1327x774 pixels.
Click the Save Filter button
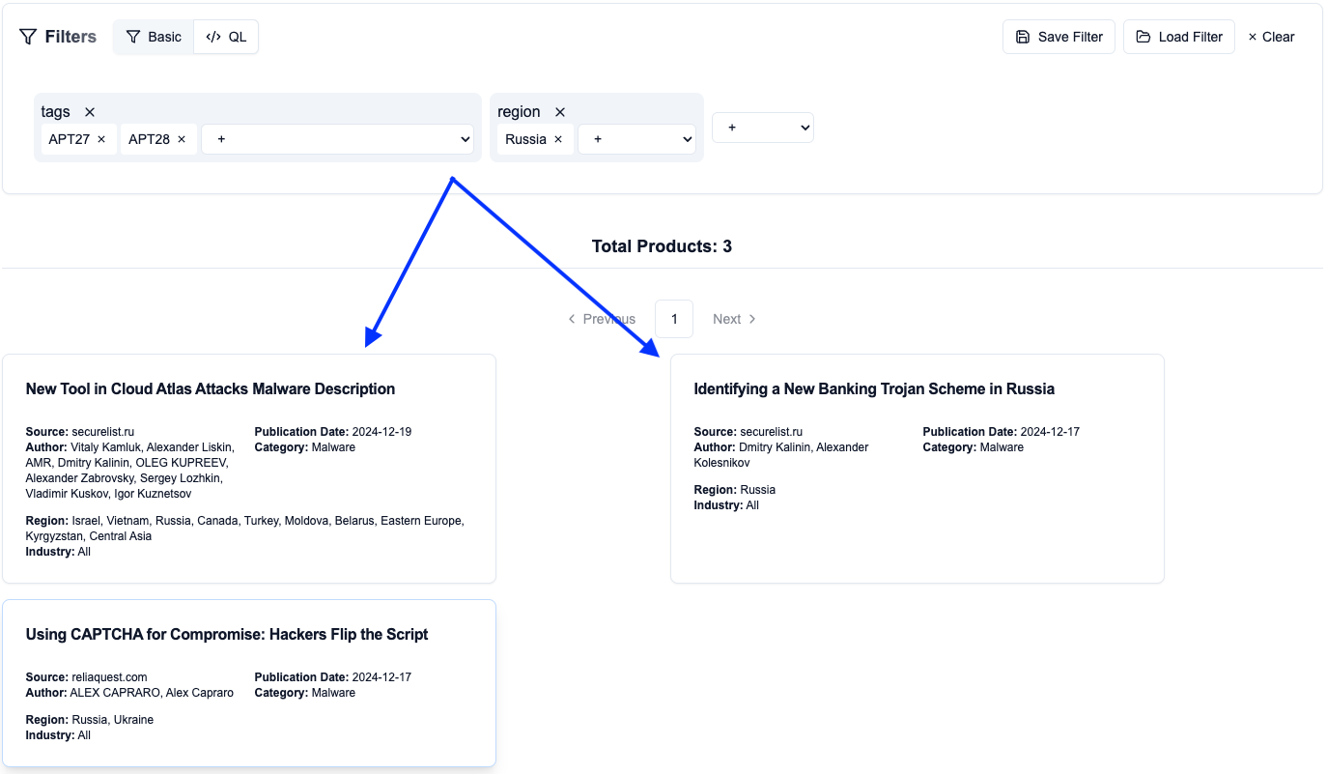1059,36
